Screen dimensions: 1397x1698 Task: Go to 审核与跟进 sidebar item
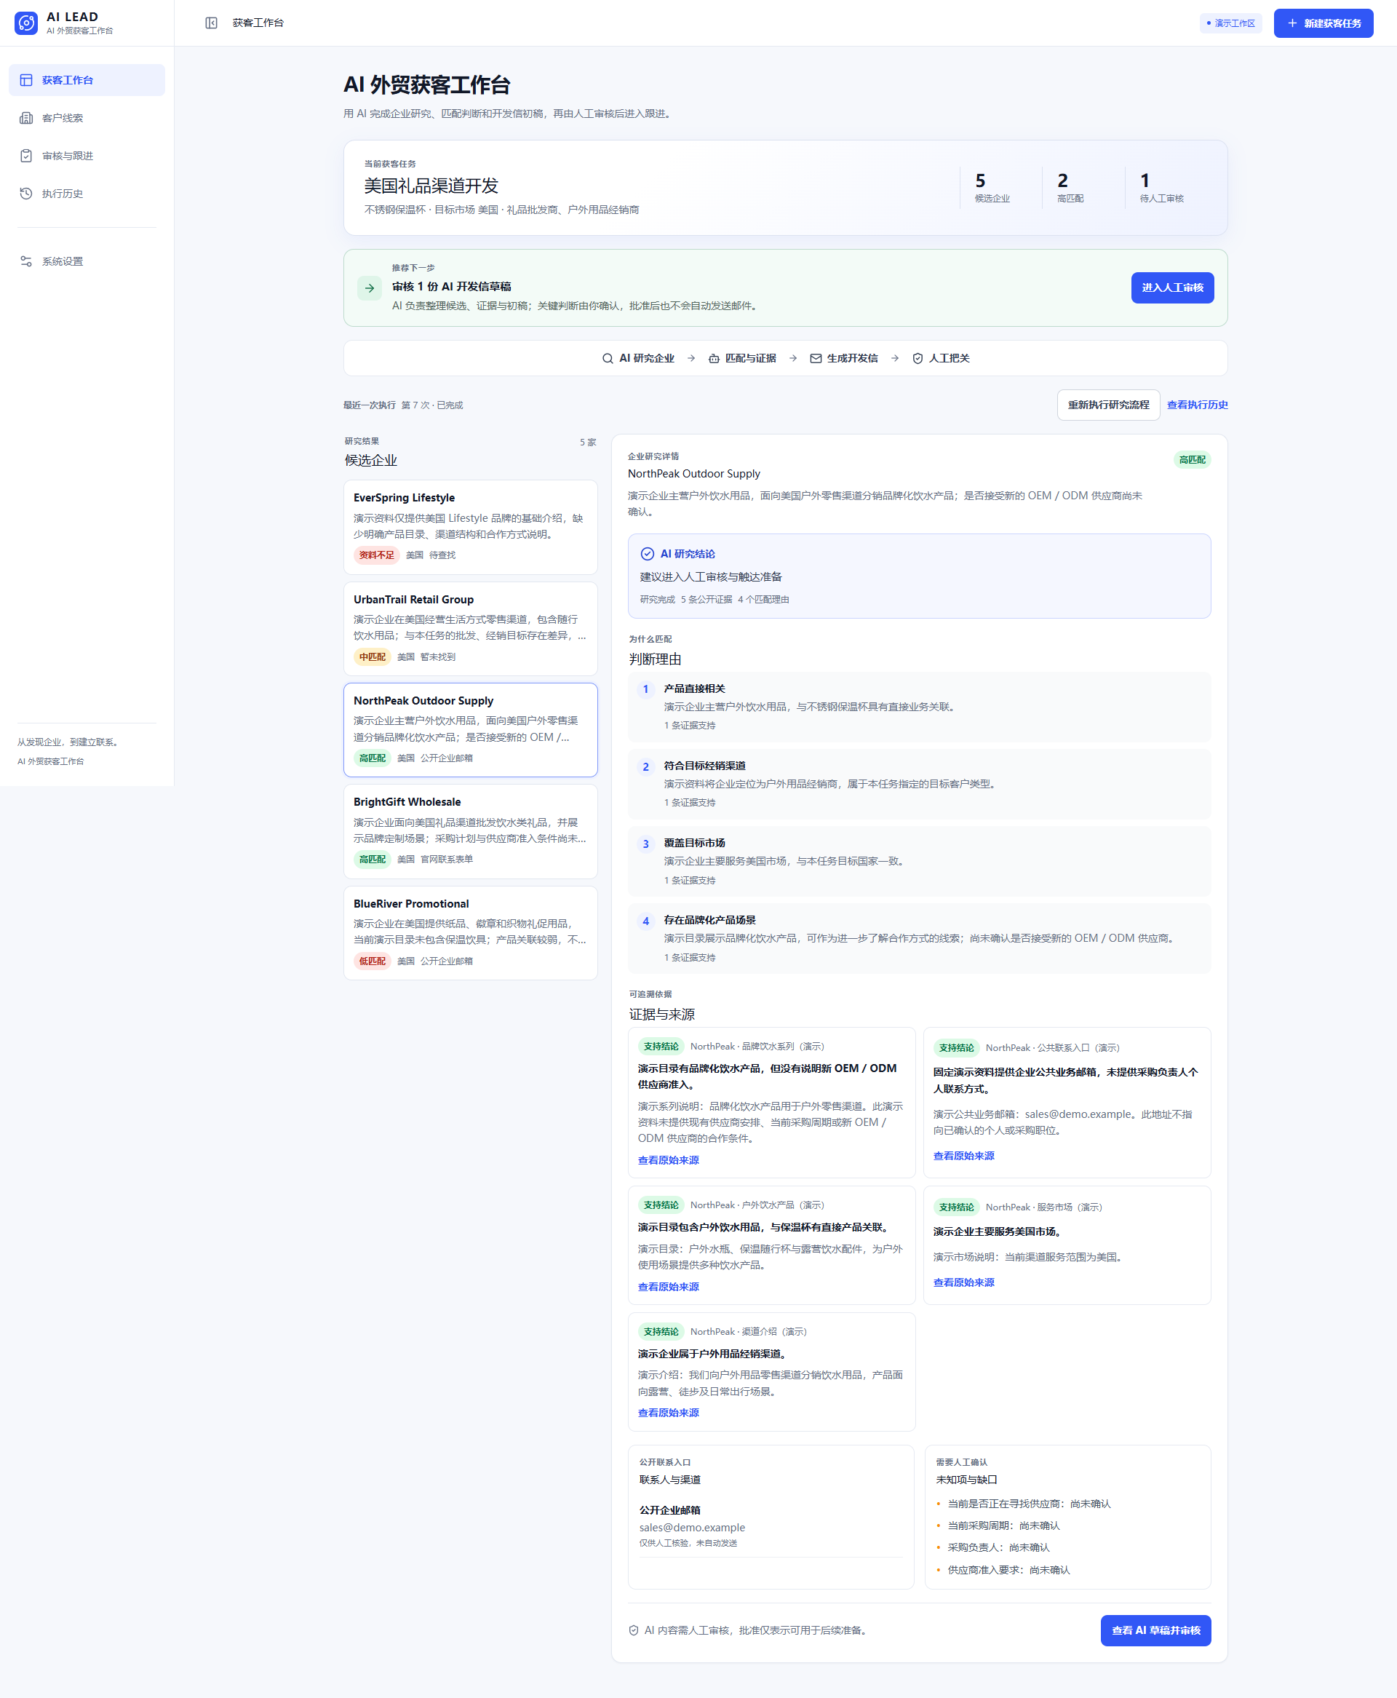[x=87, y=156]
